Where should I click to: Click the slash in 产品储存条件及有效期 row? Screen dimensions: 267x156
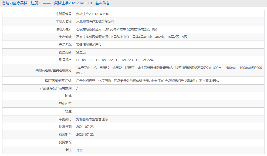click(x=76, y=88)
